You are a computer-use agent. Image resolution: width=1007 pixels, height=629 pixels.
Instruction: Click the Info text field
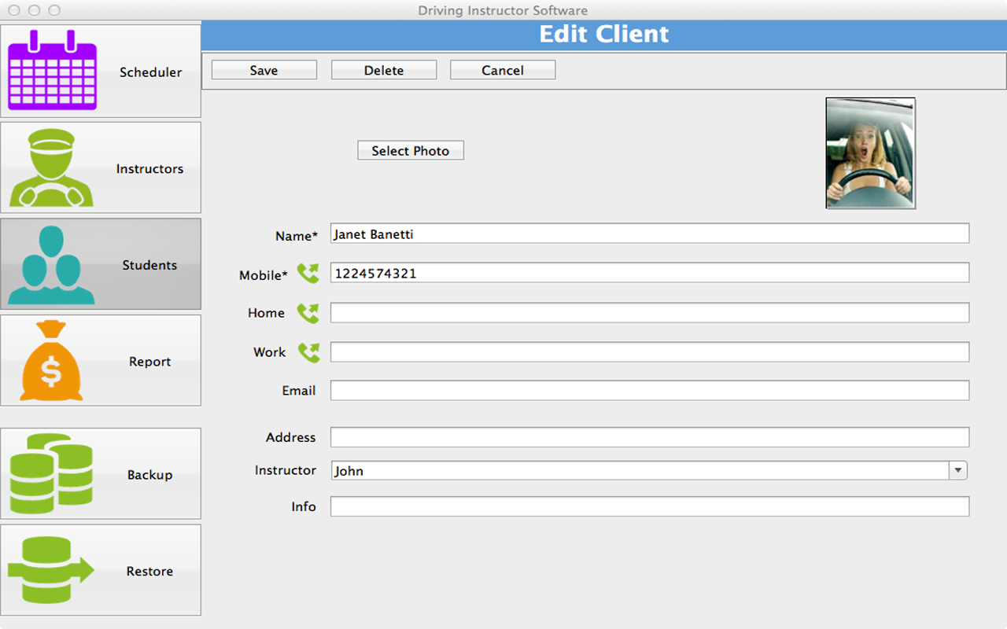[x=649, y=506]
